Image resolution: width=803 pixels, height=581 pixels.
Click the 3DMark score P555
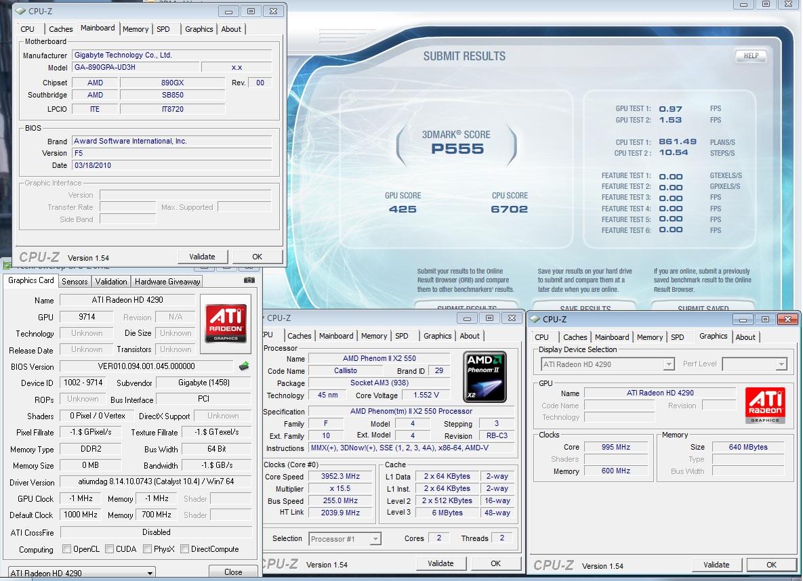click(457, 149)
